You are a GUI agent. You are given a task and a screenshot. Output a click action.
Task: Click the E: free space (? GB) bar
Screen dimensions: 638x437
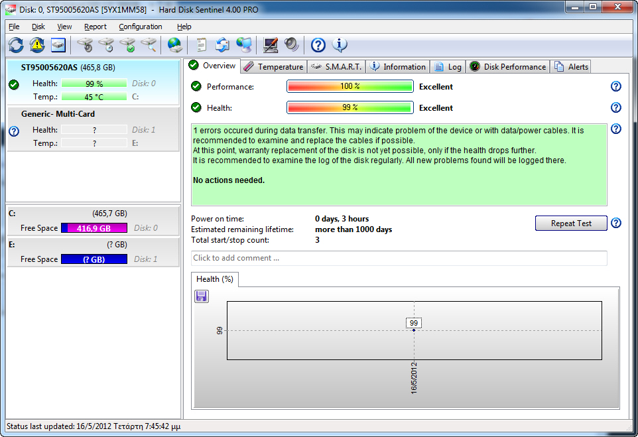click(94, 259)
